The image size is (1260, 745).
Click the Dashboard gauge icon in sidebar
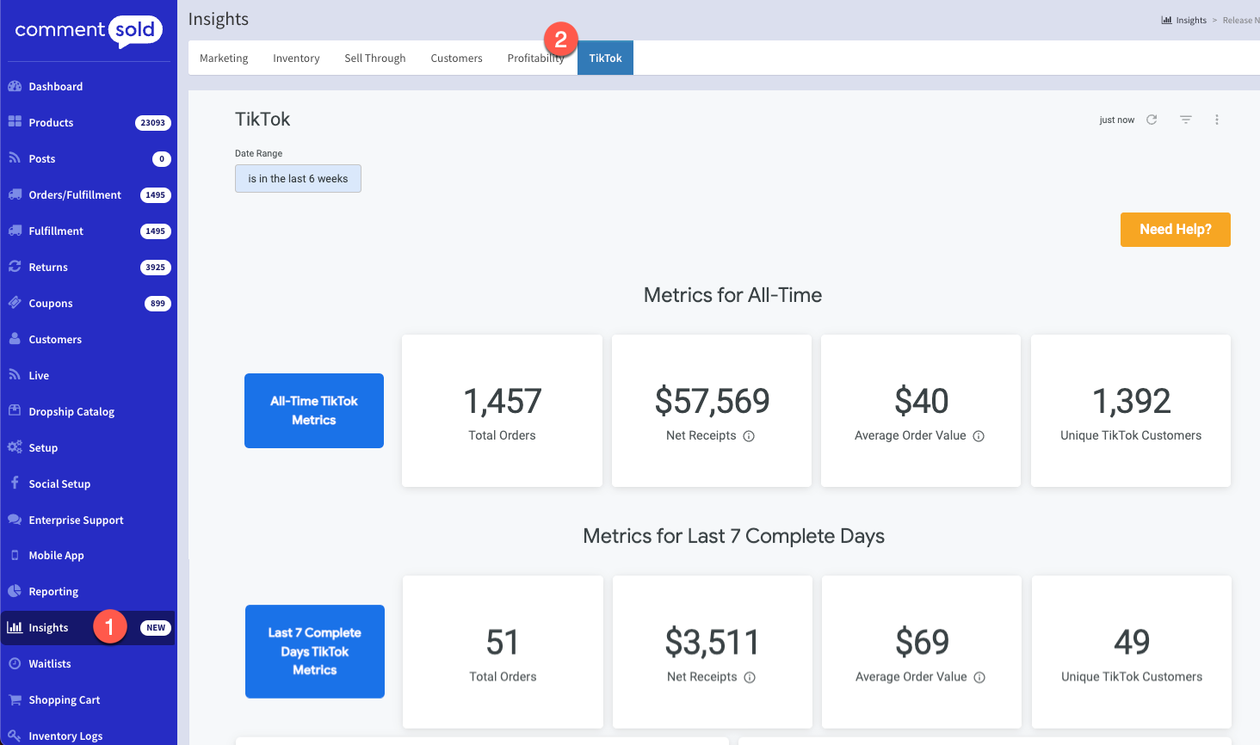(x=15, y=86)
